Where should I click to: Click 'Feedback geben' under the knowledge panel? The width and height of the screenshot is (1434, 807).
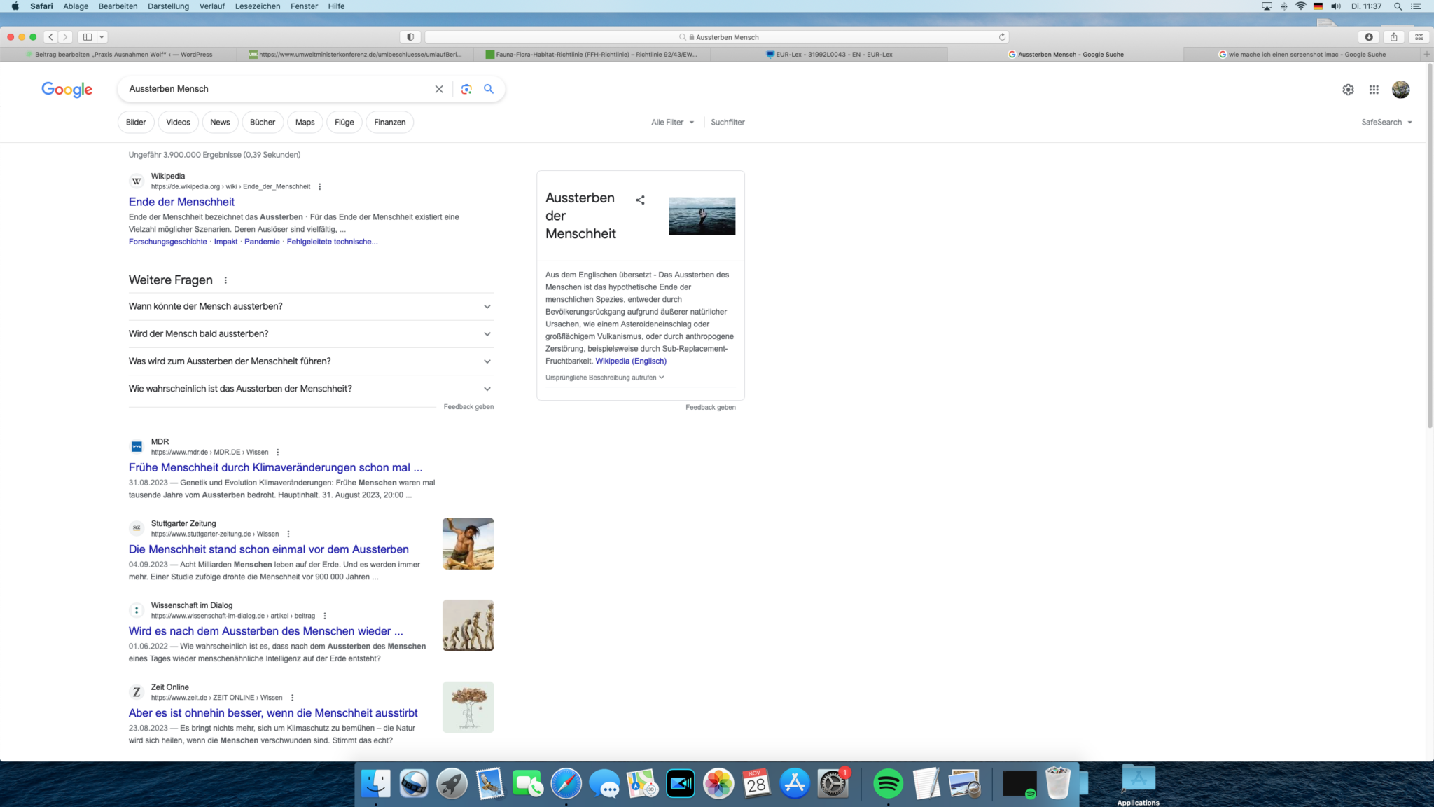(710, 407)
